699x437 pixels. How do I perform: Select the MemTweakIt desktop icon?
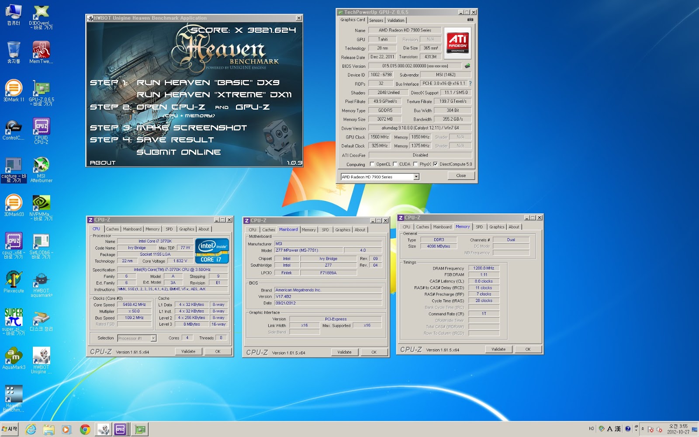(x=41, y=52)
